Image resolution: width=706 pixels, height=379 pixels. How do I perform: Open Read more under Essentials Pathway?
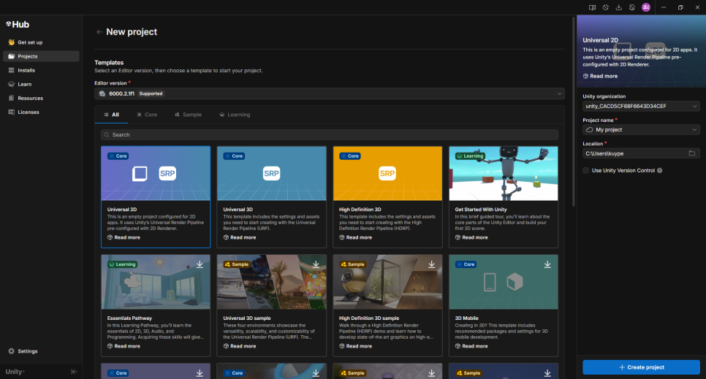point(124,346)
